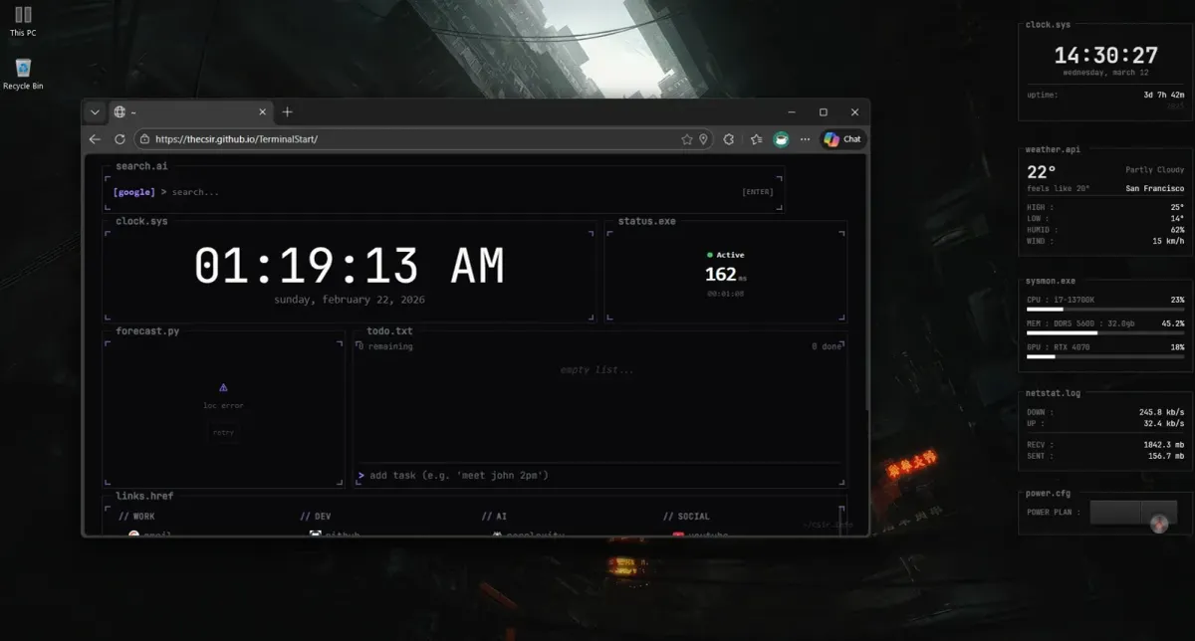Click the uptime '3d 7h 42m' value
Image resolution: width=1195 pixels, height=641 pixels.
[x=1164, y=96]
